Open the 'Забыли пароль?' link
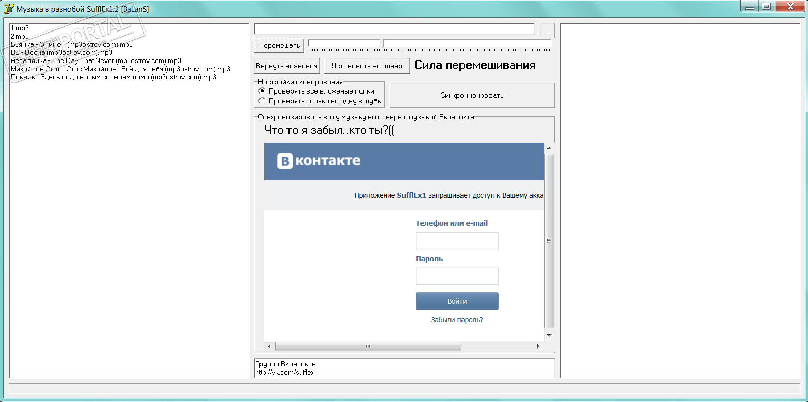Image resolution: width=808 pixels, height=402 pixels. coord(457,320)
